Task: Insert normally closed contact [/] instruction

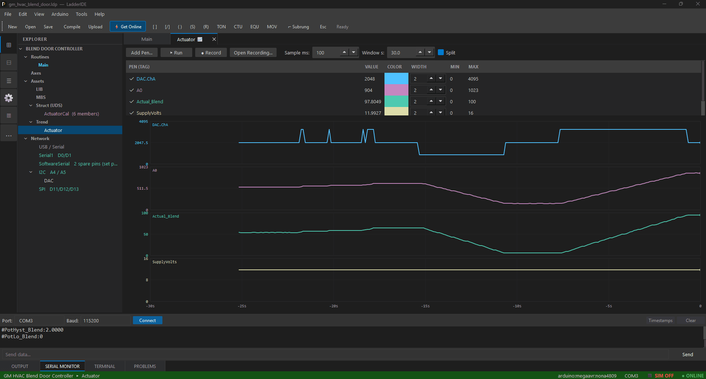Action: pyautogui.click(x=167, y=27)
